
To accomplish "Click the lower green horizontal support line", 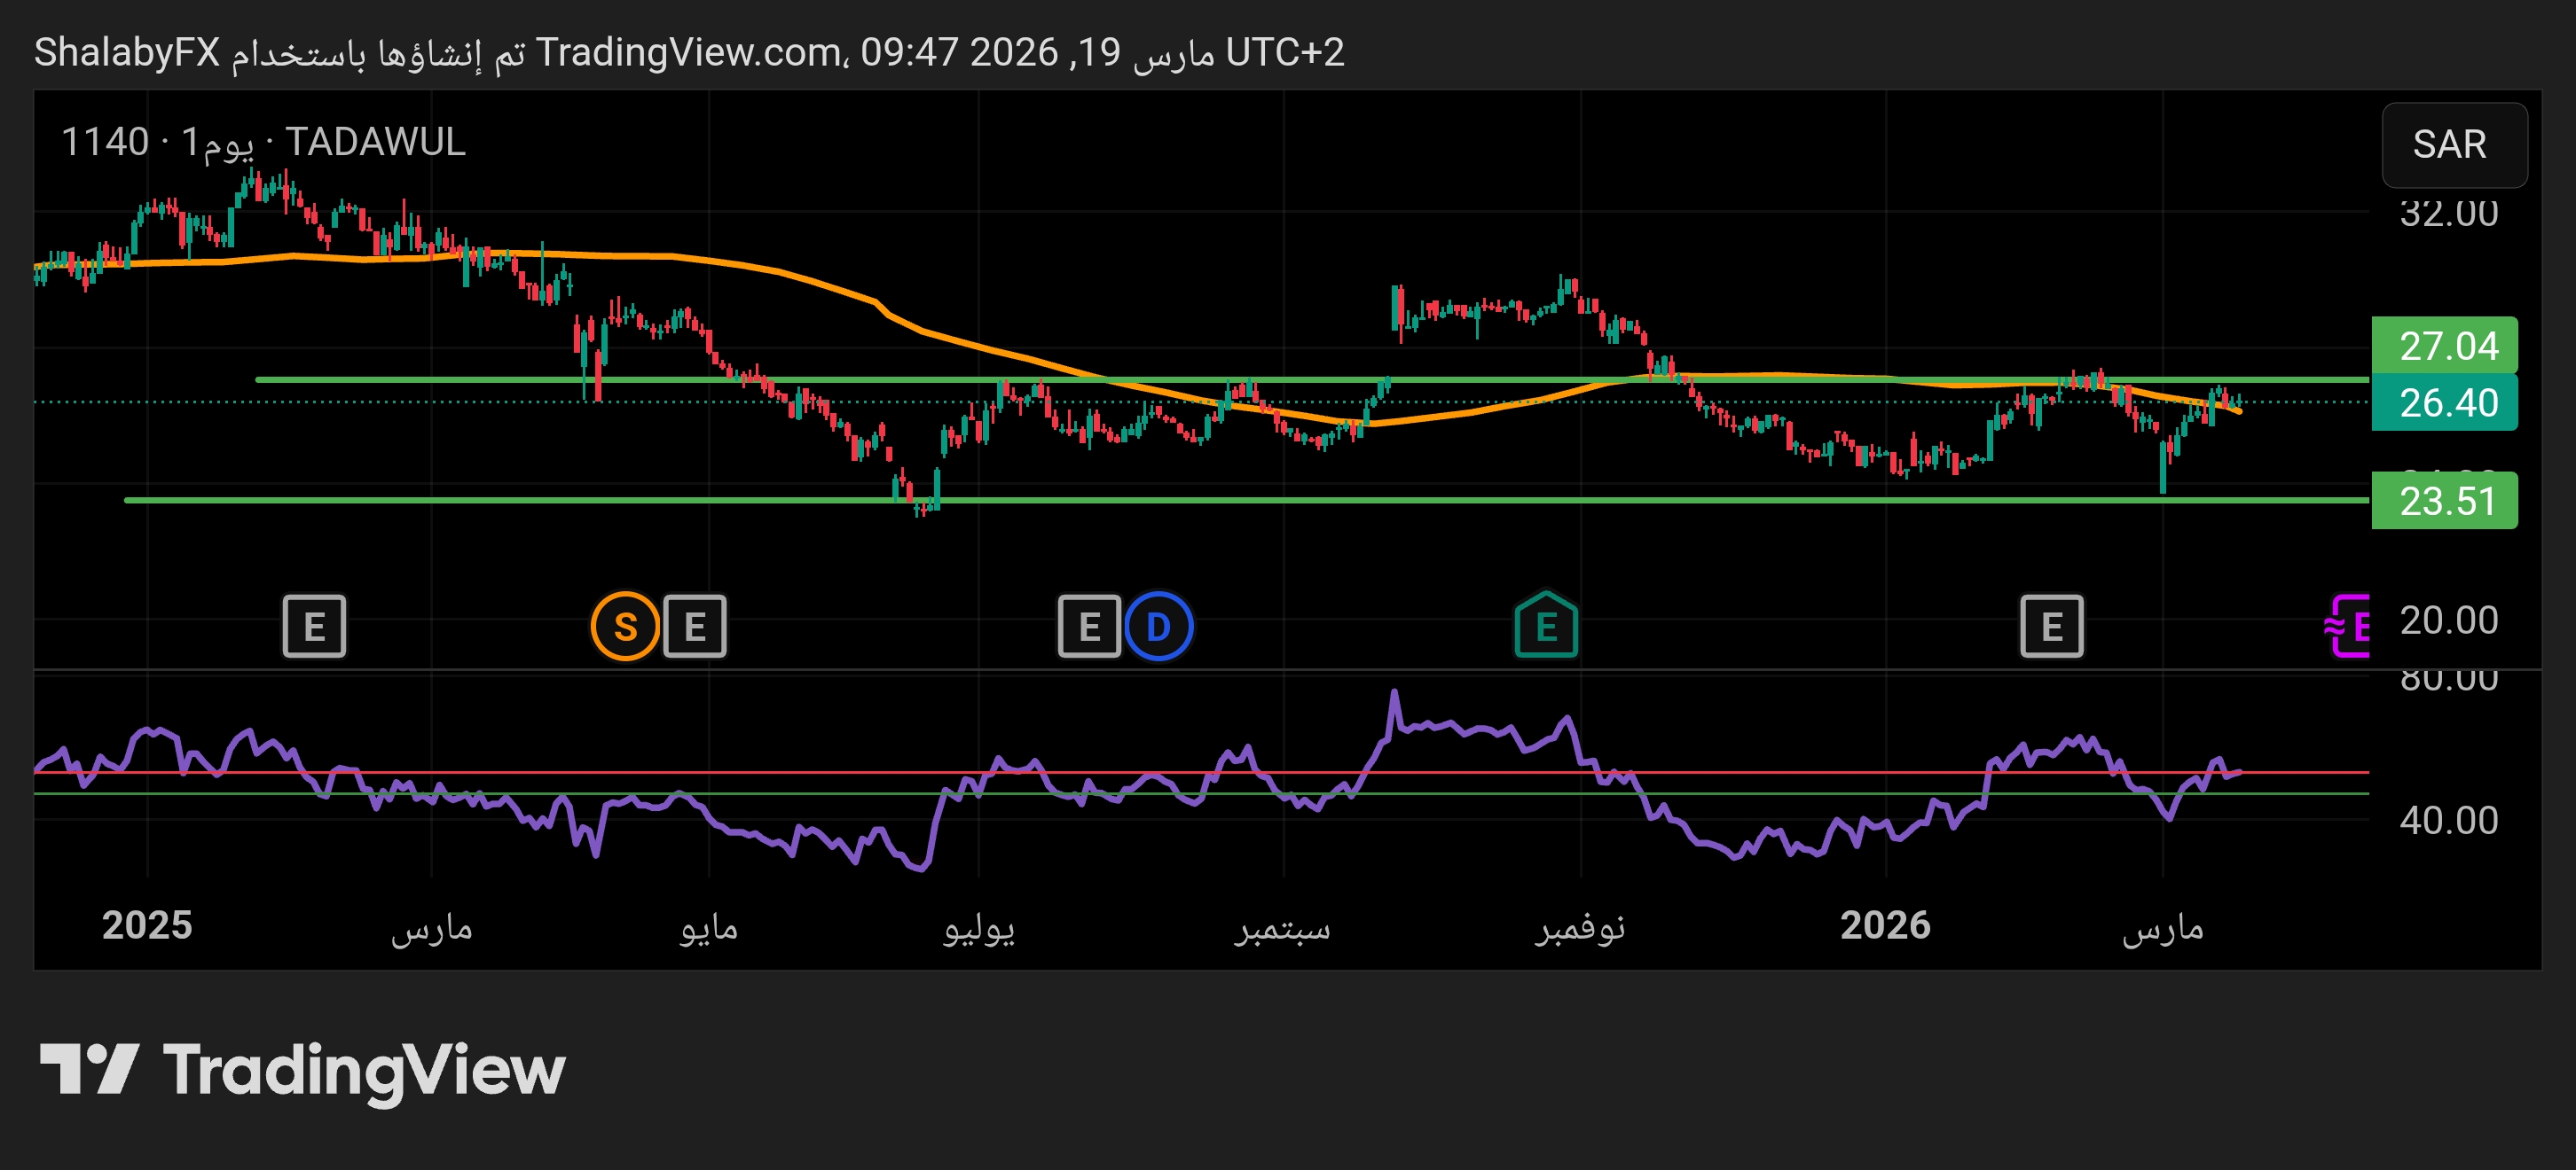I will point(500,500).
